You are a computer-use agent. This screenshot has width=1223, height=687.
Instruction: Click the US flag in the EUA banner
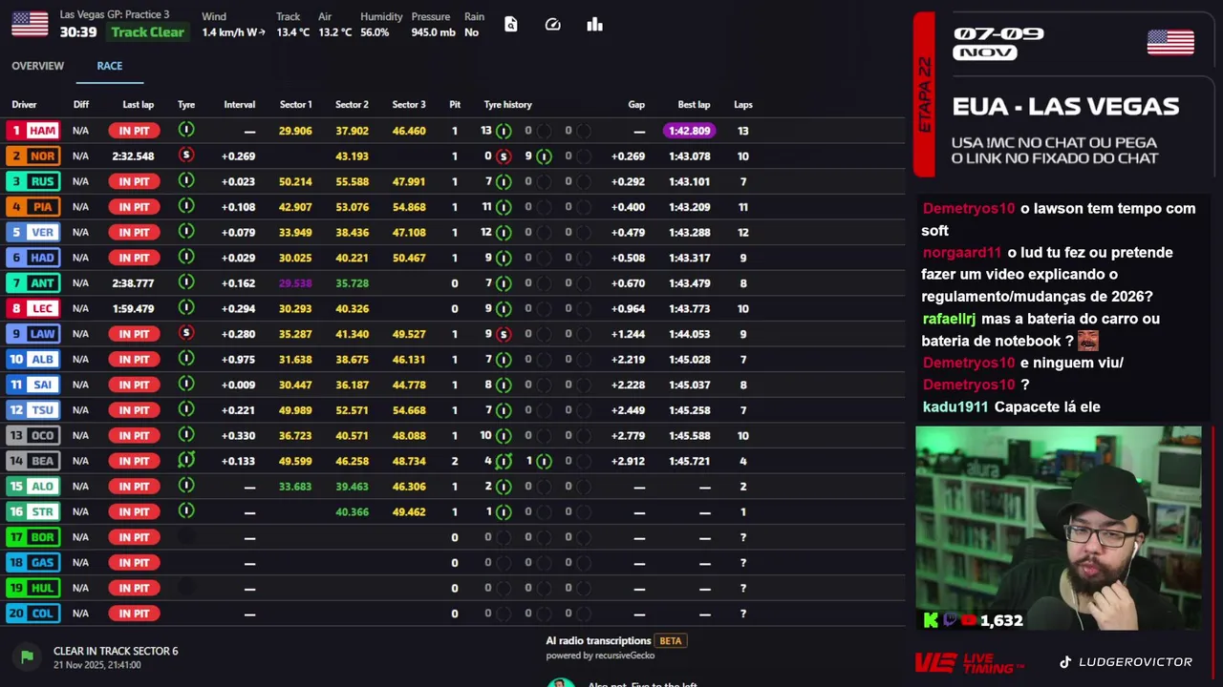coord(1170,43)
